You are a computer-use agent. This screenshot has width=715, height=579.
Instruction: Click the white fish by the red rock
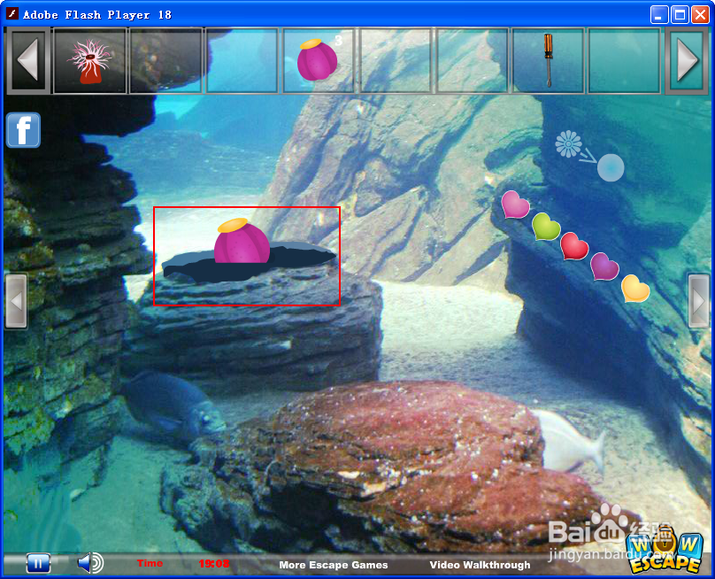click(570, 441)
